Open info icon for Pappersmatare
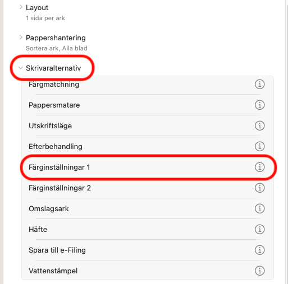 point(259,105)
